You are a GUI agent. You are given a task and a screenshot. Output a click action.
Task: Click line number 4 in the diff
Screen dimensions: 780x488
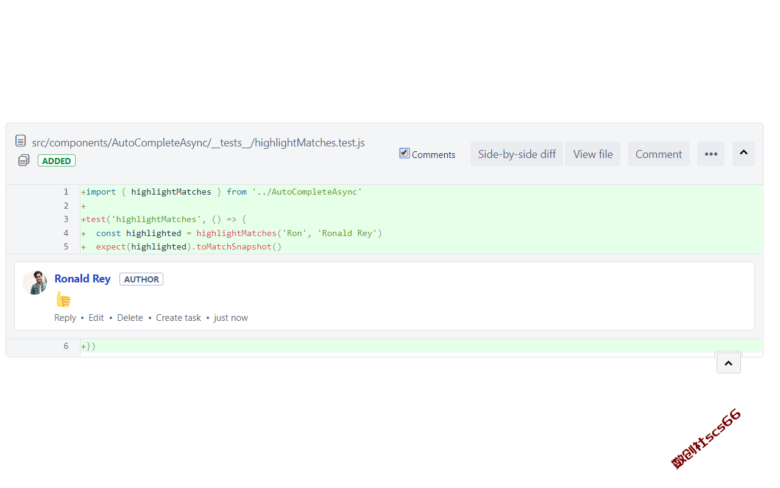[x=66, y=233]
